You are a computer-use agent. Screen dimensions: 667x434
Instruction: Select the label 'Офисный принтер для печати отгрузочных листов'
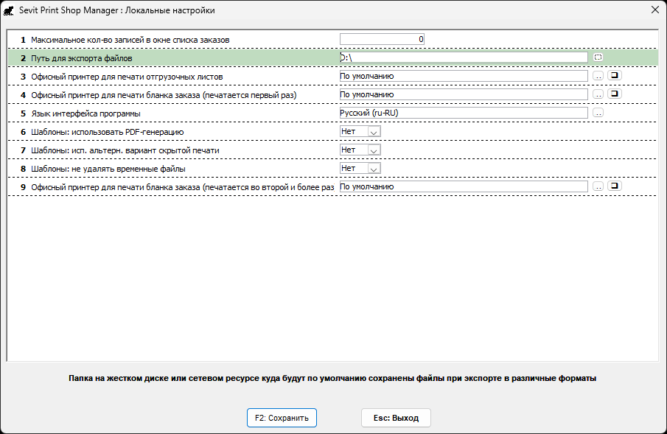(x=127, y=77)
